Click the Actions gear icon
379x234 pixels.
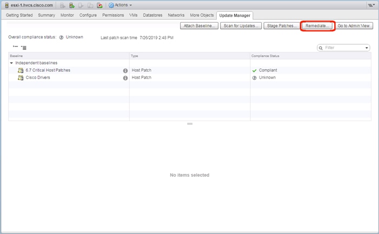[x=111, y=5]
